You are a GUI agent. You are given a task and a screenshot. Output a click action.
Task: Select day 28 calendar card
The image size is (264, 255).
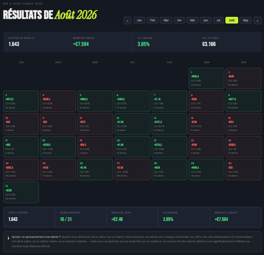[169, 170]
